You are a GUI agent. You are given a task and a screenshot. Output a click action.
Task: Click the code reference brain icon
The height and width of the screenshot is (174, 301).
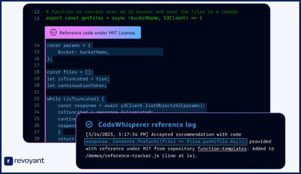click(53, 32)
